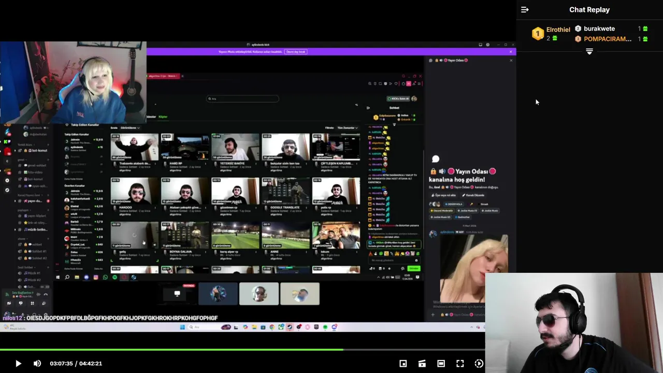Open WhatsApp in the streamed taskbar

(x=105, y=278)
